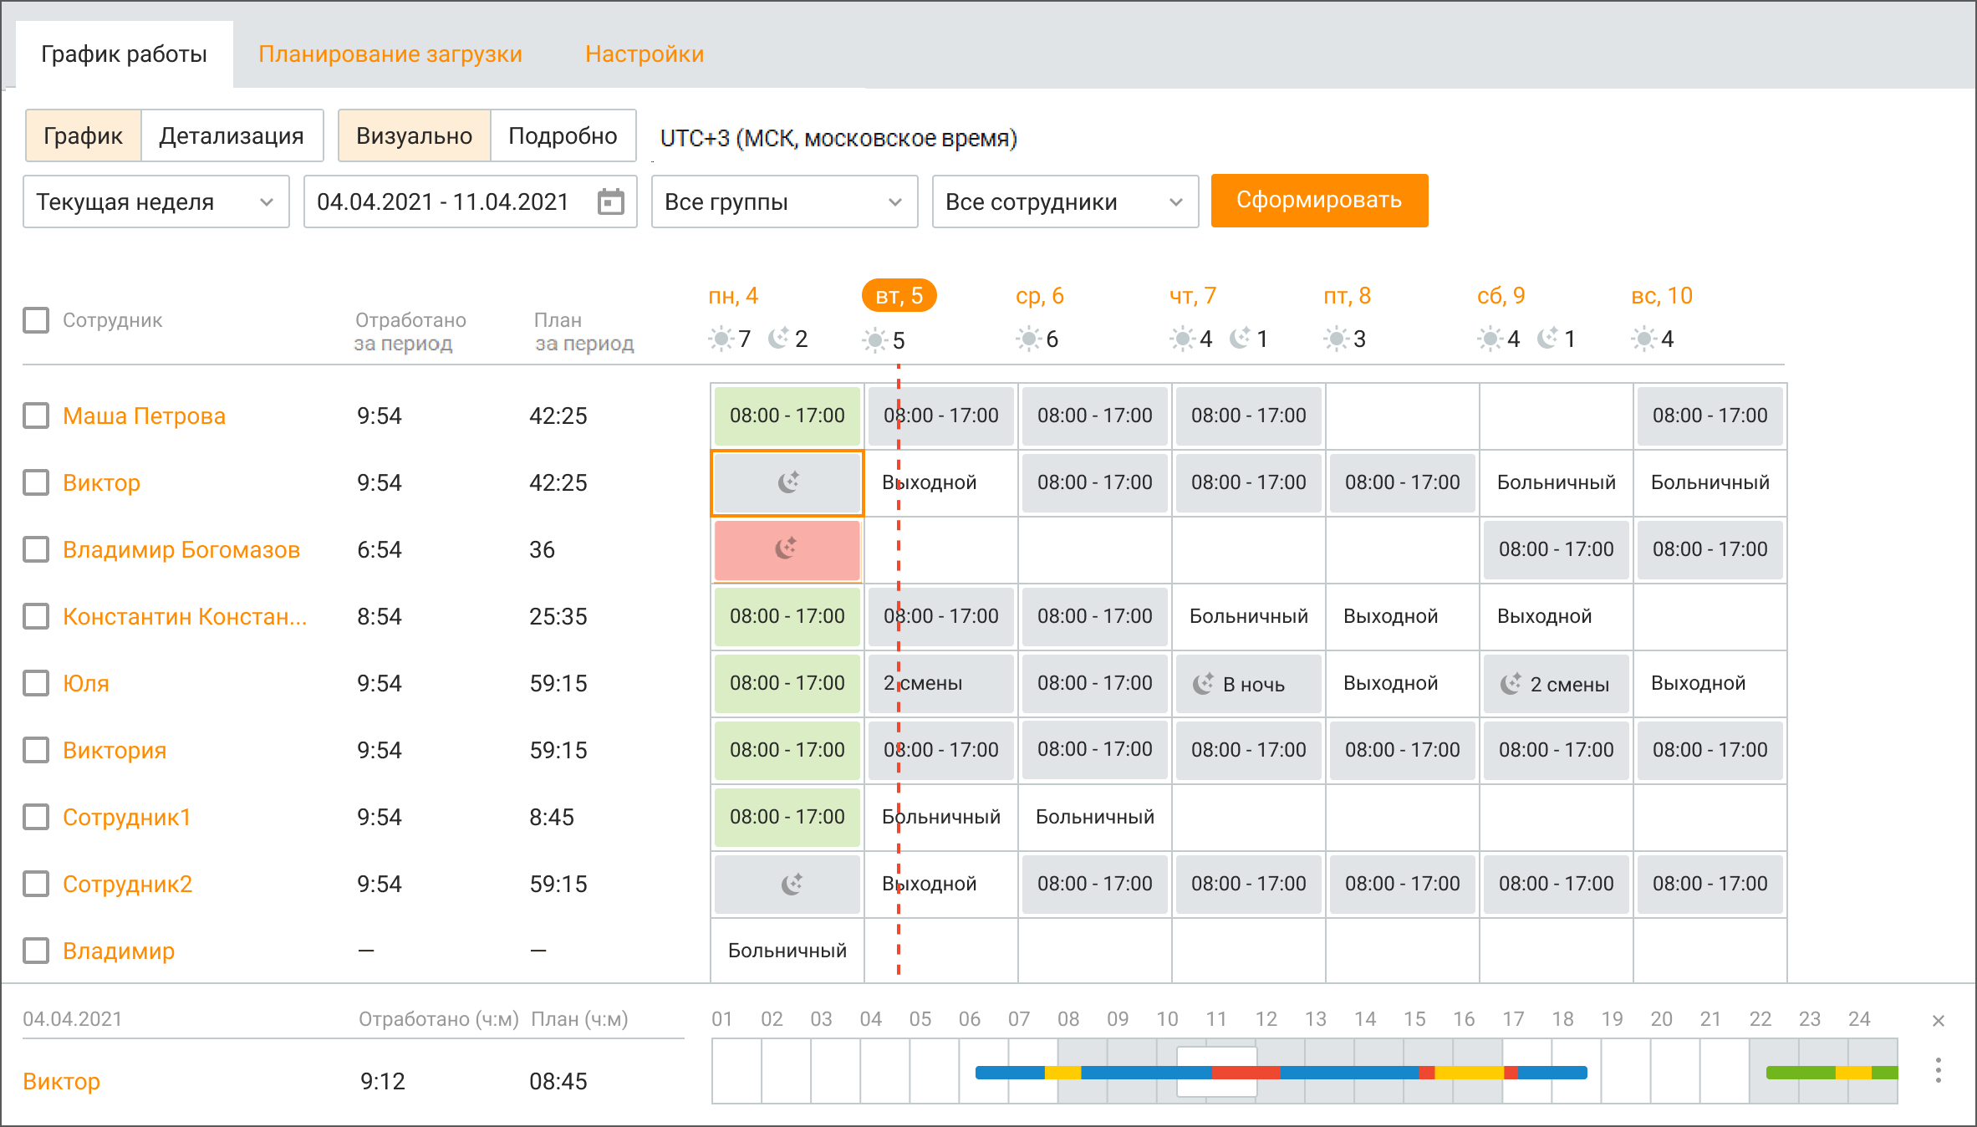The width and height of the screenshot is (1977, 1127).
Task: Expand the Все сотрудники dropdown
Action: click(1065, 201)
